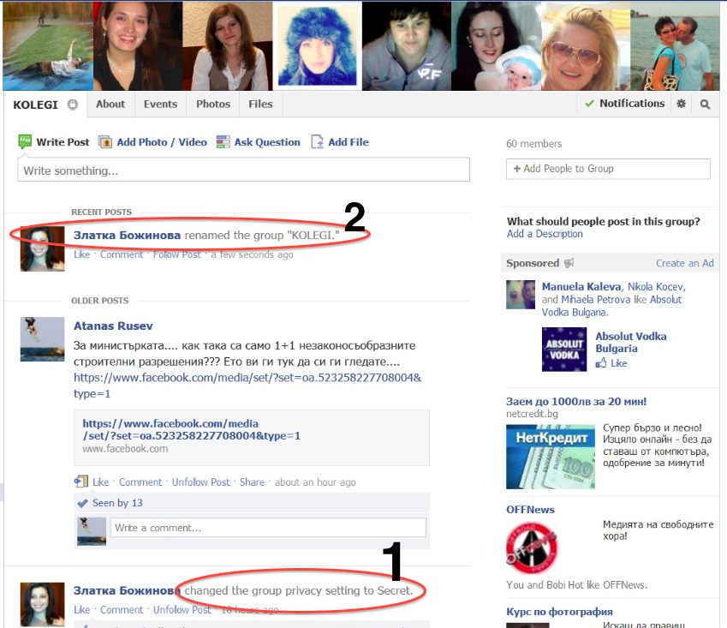Click the Add People to Group field

pos(608,169)
